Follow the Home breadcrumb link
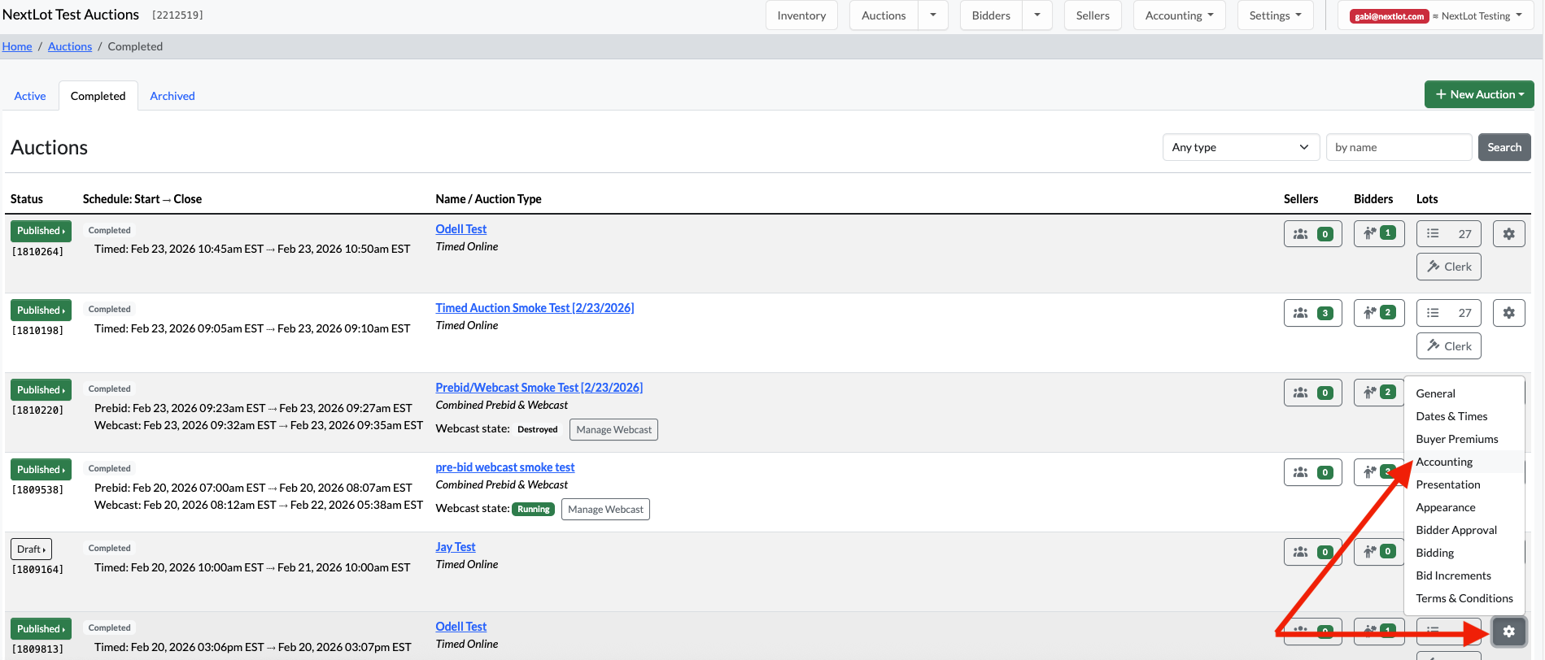Image resolution: width=1545 pixels, height=660 pixels. (x=17, y=46)
